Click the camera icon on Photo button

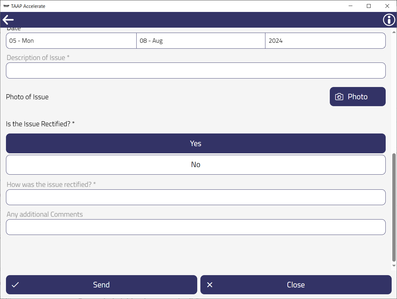coord(339,97)
